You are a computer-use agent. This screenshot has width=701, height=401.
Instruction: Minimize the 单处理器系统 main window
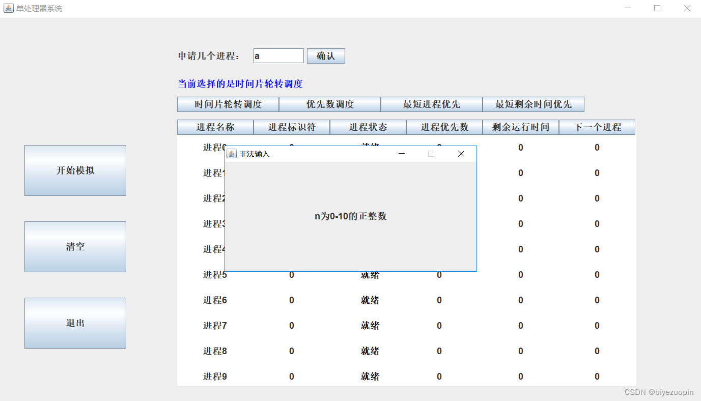(x=628, y=8)
